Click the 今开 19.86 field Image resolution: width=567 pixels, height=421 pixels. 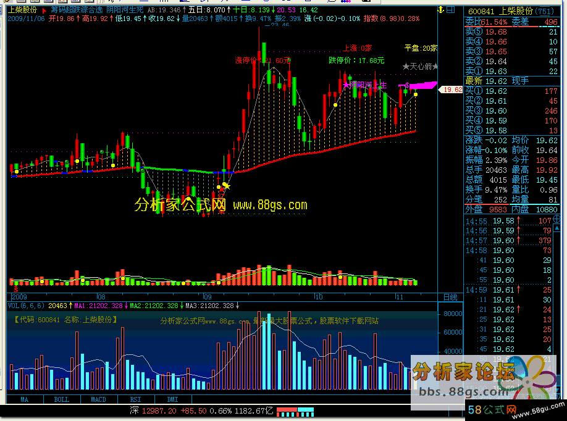(535, 160)
